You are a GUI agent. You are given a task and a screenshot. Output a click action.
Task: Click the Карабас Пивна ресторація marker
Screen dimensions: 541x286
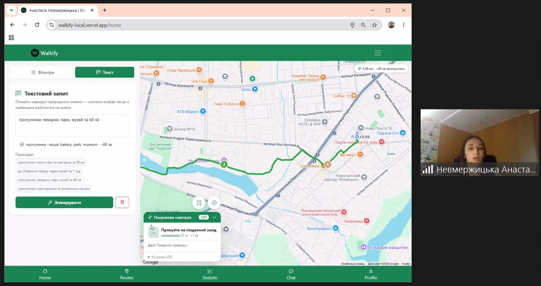point(323,77)
